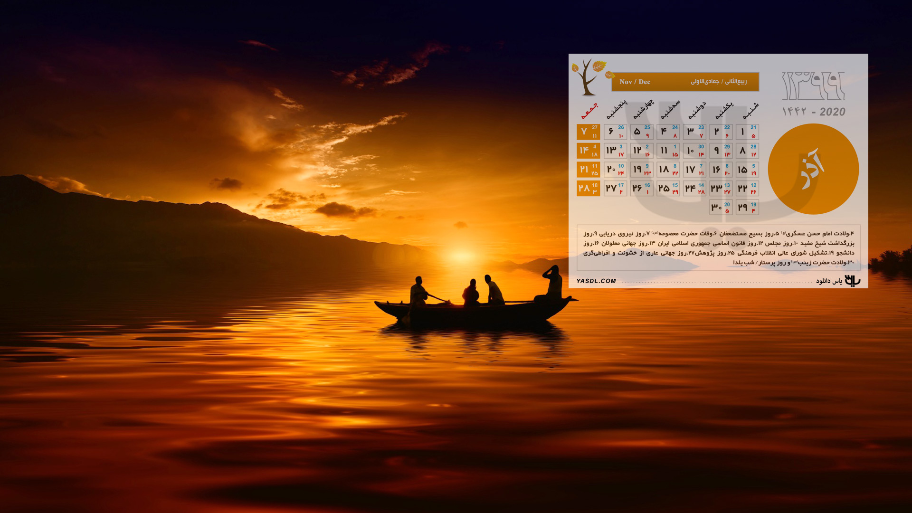Click the event "تشکیل شورای عالی انقلاب فرهنگی"
The height and width of the screenshot is (513, 912).
point(783,253)
